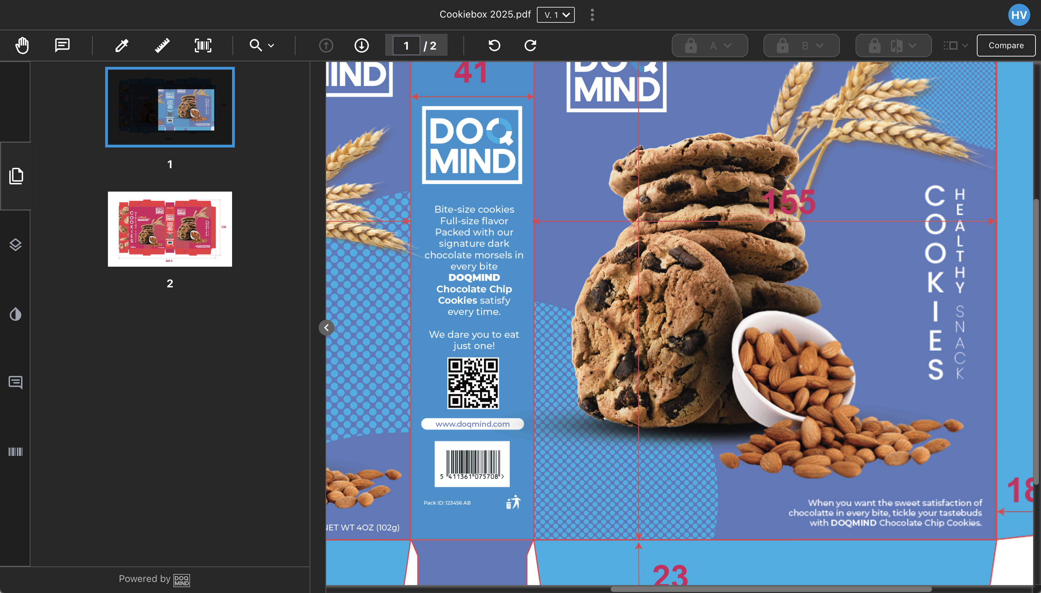1041x593 pixels.
Task: Rotate the document clockwise
Action: (530, 45)
